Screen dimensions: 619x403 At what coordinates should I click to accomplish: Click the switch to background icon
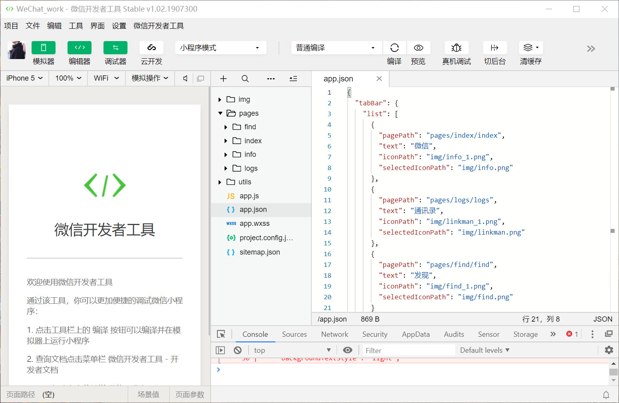[x=495, y=47]
